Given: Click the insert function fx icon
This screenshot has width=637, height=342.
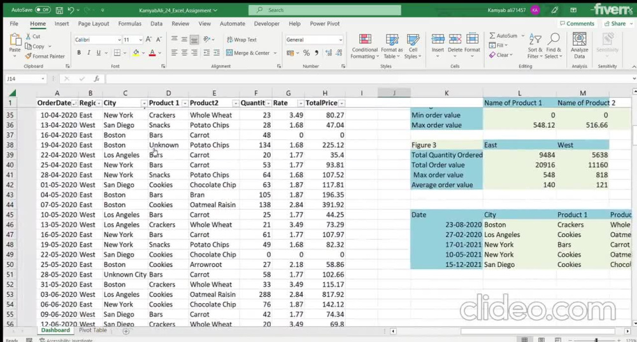Looking at the screenshot, I should click(96, 79).
